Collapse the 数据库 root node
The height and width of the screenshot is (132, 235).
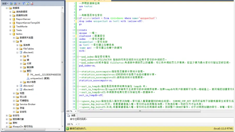click(7, 8)
